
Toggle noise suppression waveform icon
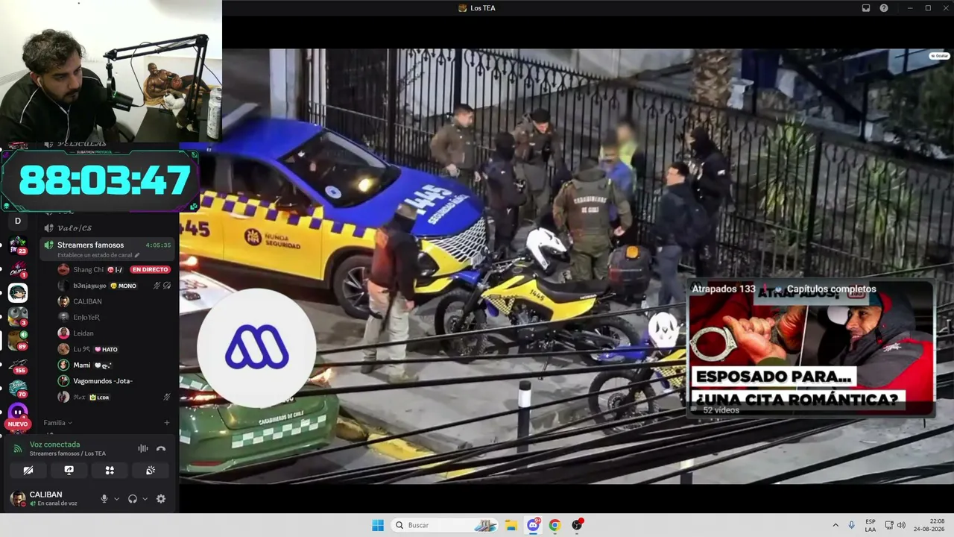(x=142, y=448)
